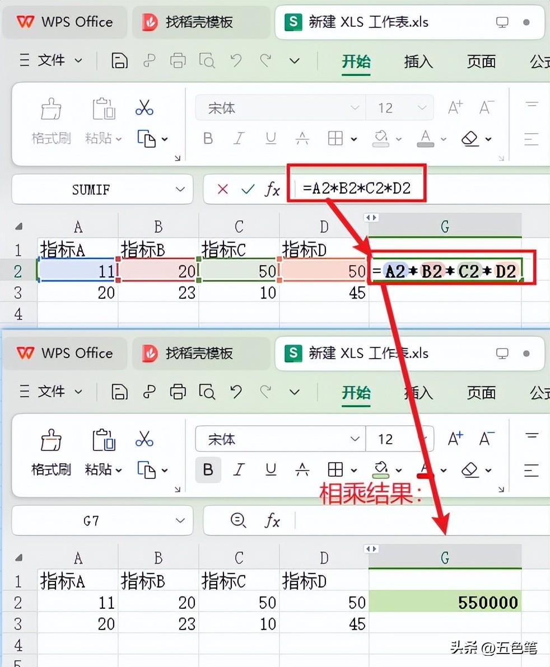The width and height of the screenshot is (550, 667).
Task: Click the red X cancel formula icon
Action: [x=223, y=189]
